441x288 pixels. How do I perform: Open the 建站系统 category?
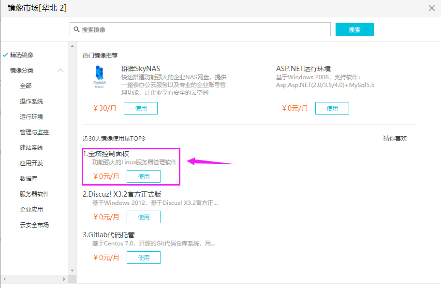point(31,147)
